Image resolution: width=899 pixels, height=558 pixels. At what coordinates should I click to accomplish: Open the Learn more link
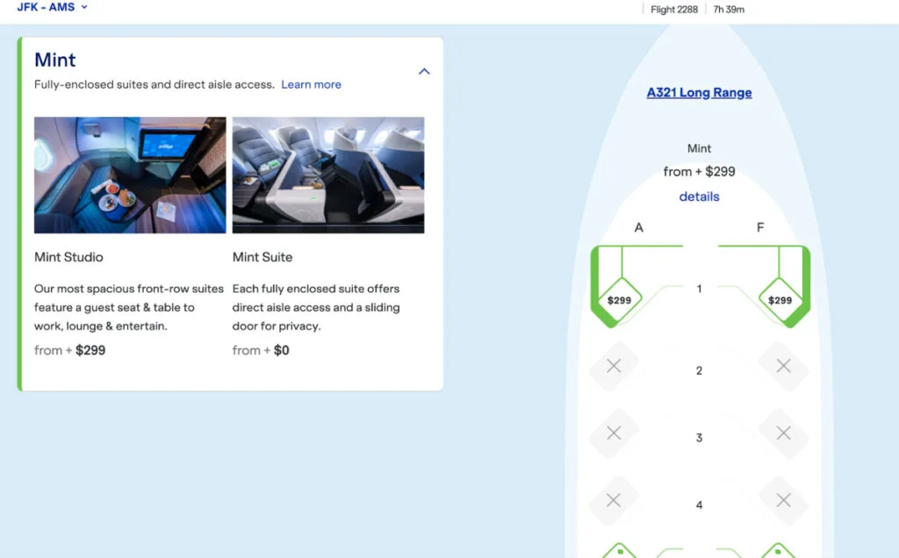pyautogui.click(x=311, y=85)
